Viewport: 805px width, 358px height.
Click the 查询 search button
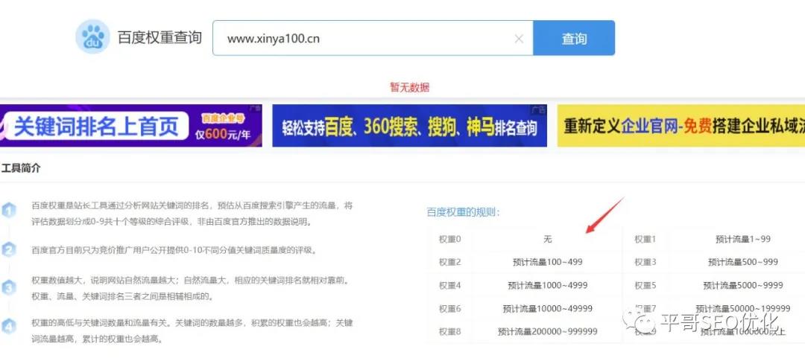coord(574,39)
